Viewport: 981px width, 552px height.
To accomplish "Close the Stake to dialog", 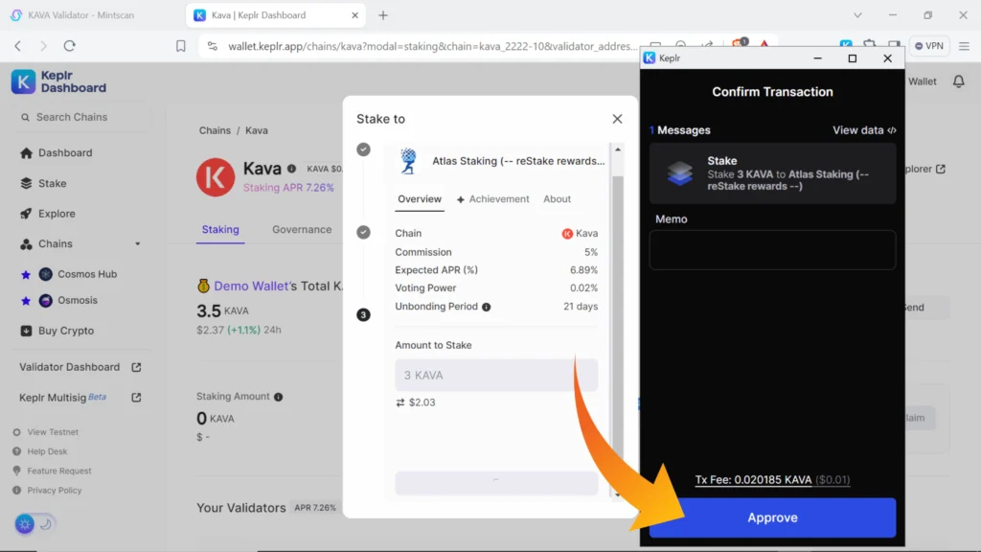I will point(617,119).
